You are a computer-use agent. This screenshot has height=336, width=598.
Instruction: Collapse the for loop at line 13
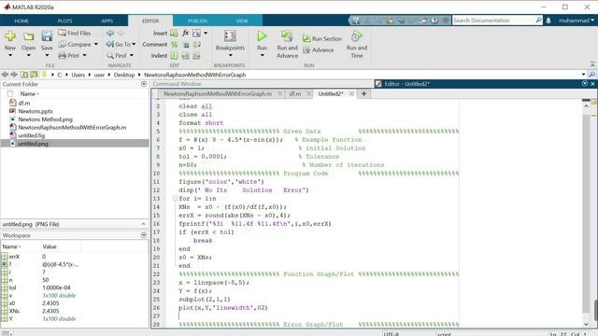coord(175,199)
